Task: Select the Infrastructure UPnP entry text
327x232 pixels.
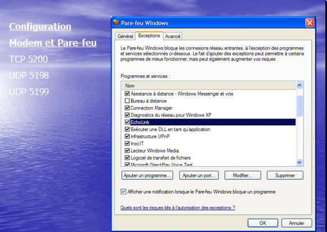Action: tap(150, 137)
